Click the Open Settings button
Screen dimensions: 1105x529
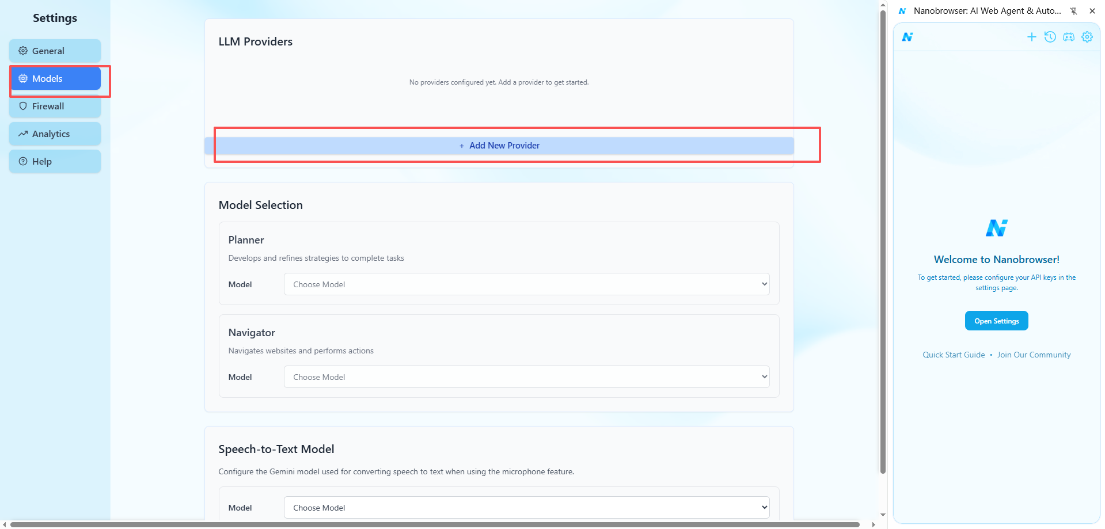click(997, 321)
